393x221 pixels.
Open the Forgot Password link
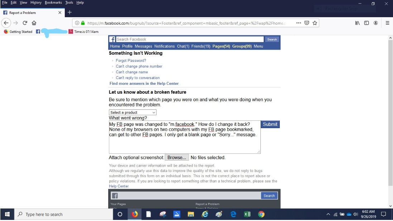pos(131,60)
